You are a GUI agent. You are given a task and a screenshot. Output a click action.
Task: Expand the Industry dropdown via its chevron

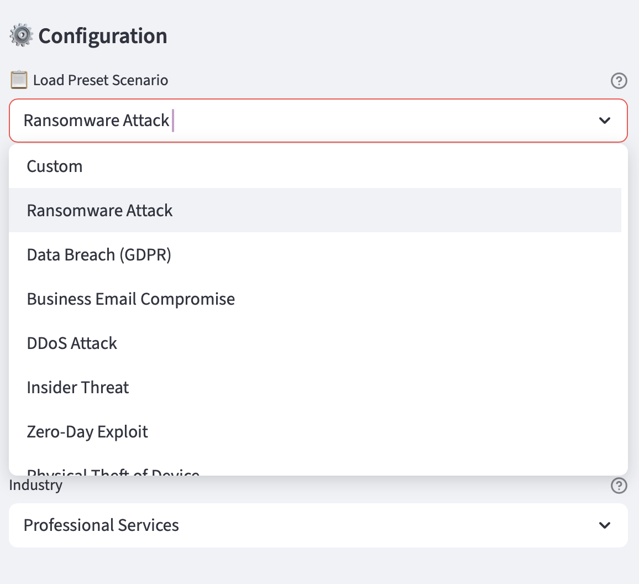coord(605,525)
